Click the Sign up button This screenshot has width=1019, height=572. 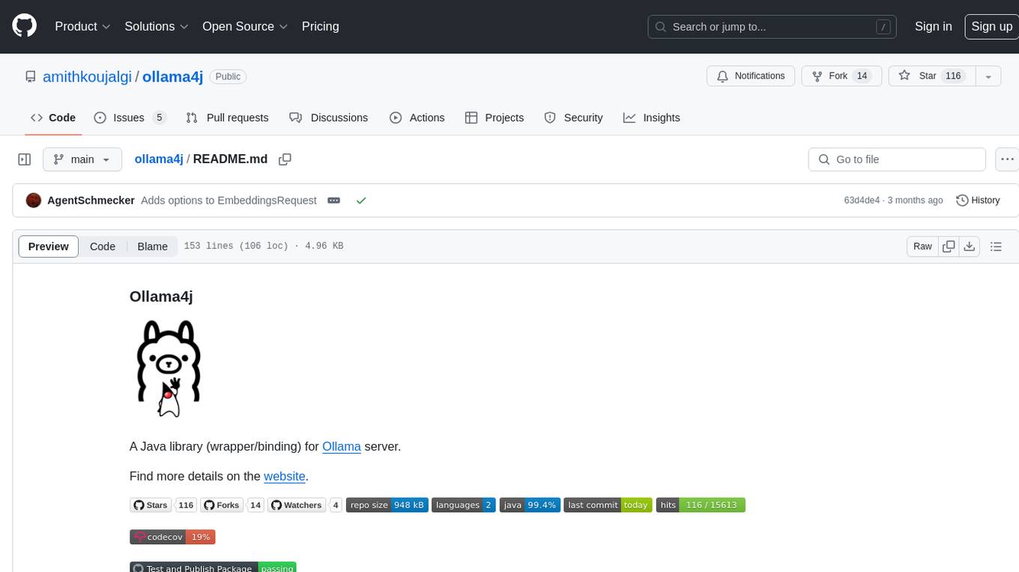pos(991,26)
